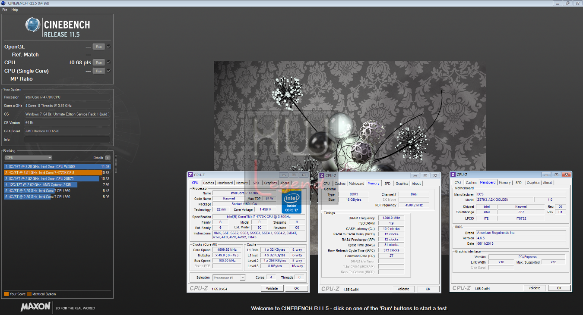Select the Xeon W5590 ranking row

57,166
